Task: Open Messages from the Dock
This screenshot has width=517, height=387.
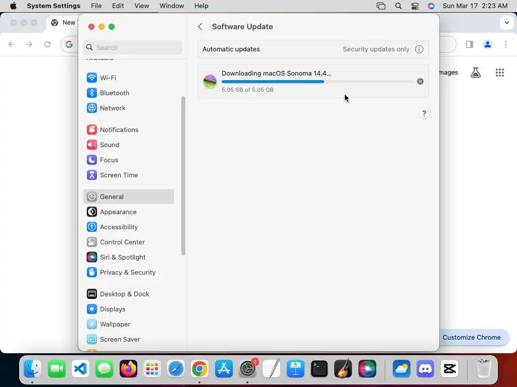Action: click(105, 368)
